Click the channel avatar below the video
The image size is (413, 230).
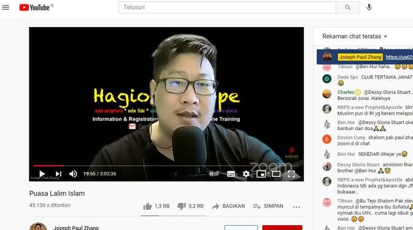click(38, 226)
